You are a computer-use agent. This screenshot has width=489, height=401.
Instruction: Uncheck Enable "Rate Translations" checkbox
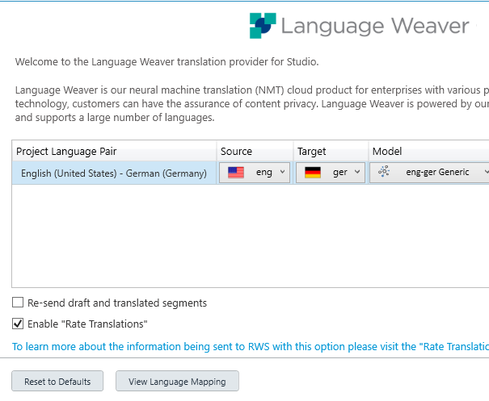pyautogui.click(x=18, y=324)
